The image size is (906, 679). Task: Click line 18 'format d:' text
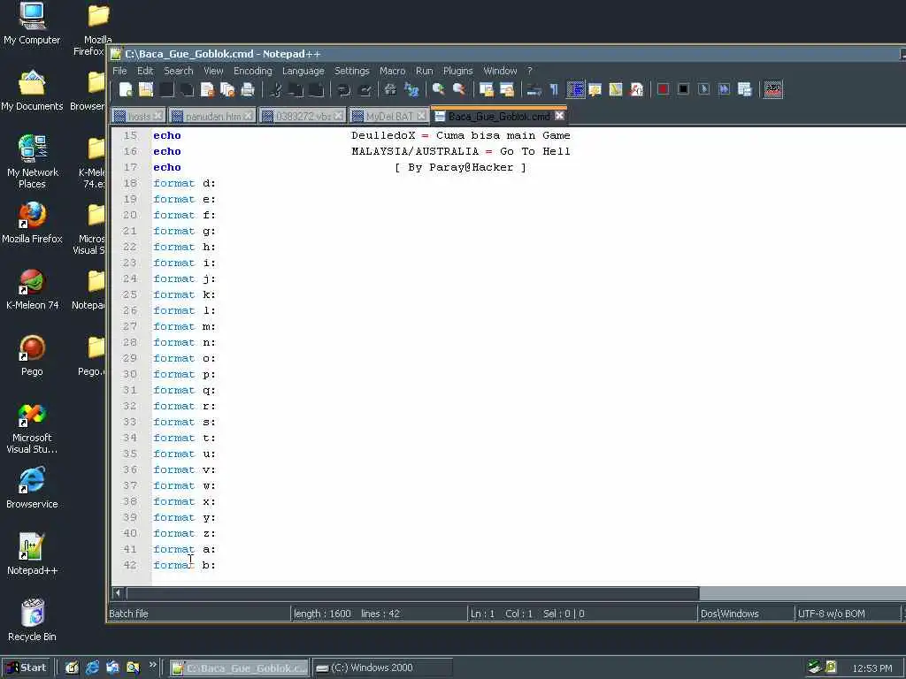click(184, 183)
